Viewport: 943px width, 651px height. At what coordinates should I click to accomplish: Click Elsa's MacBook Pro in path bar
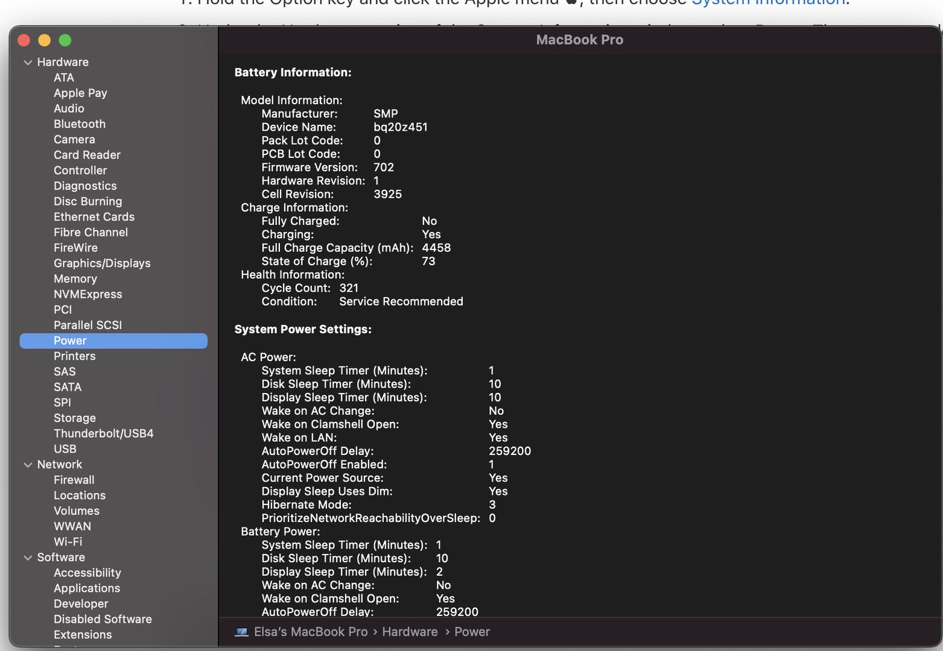point(311,632)
